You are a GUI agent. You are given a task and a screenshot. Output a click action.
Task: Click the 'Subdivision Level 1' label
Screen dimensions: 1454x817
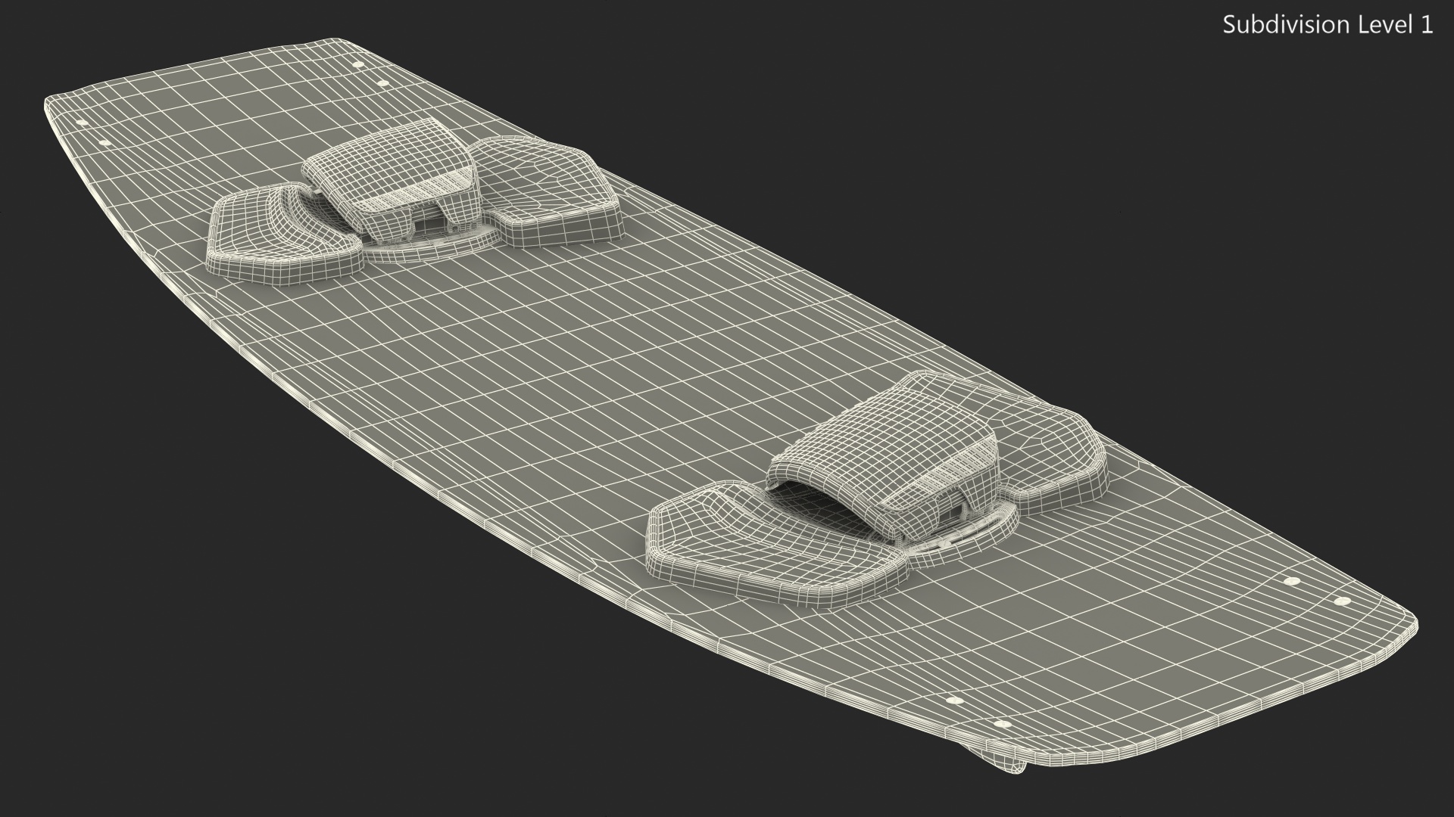[1328, 25]
